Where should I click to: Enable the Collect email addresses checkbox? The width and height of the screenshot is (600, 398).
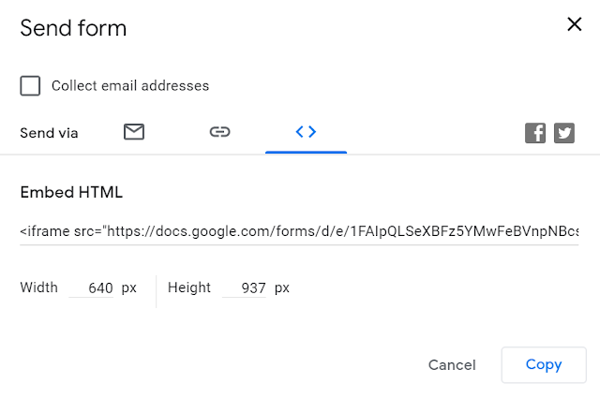[30, 85]
